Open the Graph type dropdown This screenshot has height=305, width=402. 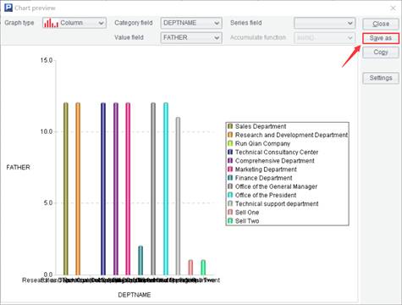click(x=74, y=23)
